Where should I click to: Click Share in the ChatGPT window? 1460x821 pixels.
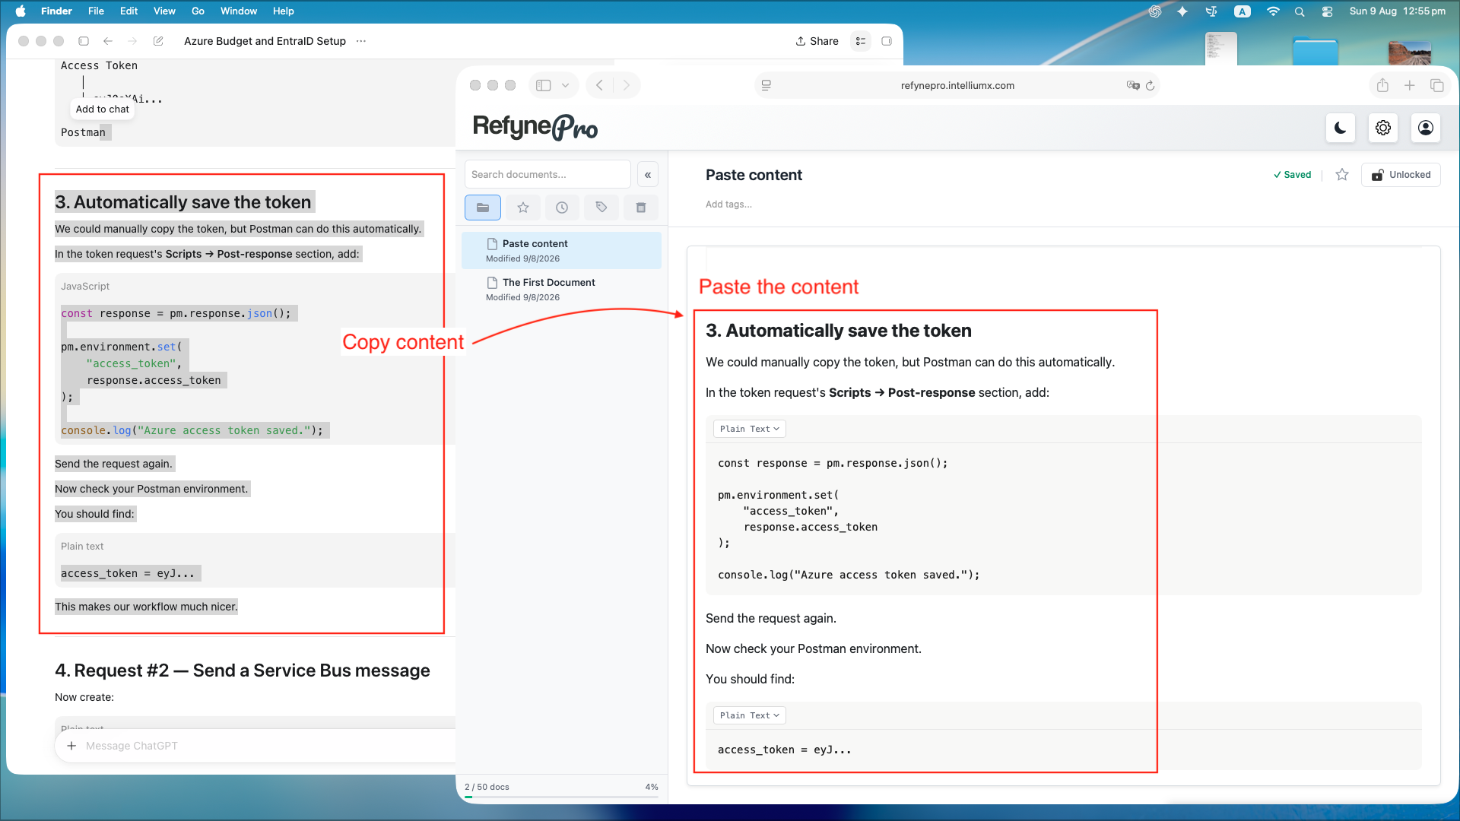pyautogui.click(x=817, y=41)
